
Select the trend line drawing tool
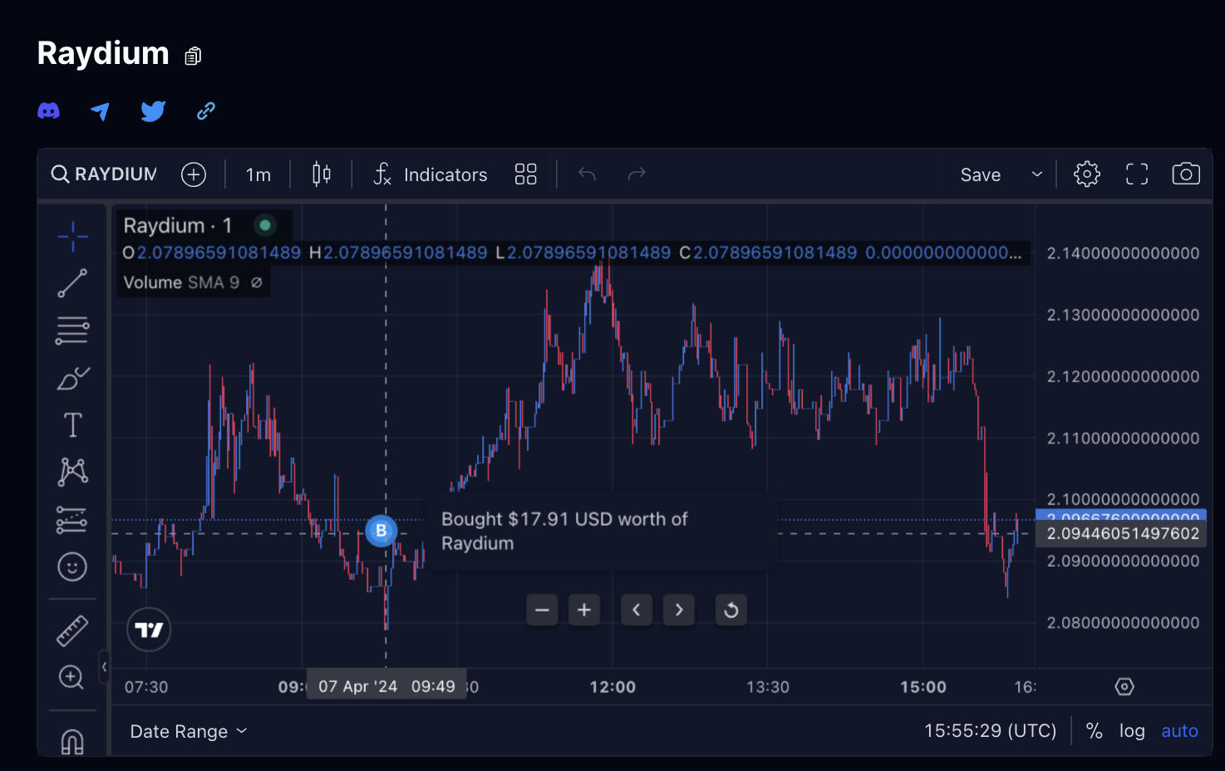click(x=72, y=283)
